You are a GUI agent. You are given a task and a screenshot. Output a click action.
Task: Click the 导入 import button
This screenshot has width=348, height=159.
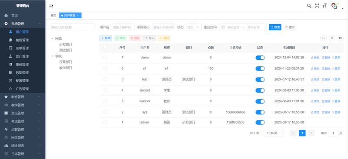point(150,38)
